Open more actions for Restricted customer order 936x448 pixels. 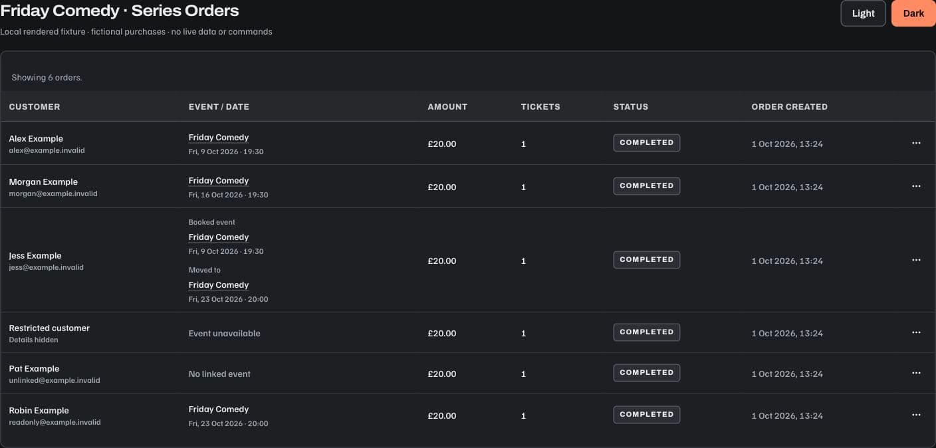(916, 332)
